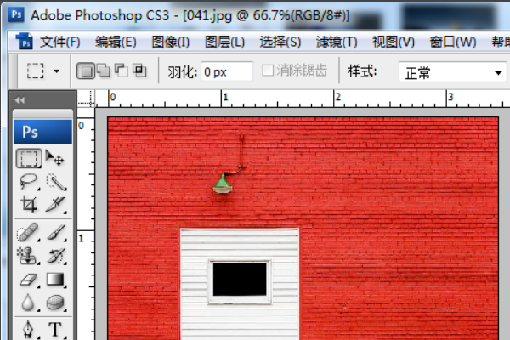The width and height of the screenshot is (510, 340).
Task: Select the Crop tool
Action: 29,205
